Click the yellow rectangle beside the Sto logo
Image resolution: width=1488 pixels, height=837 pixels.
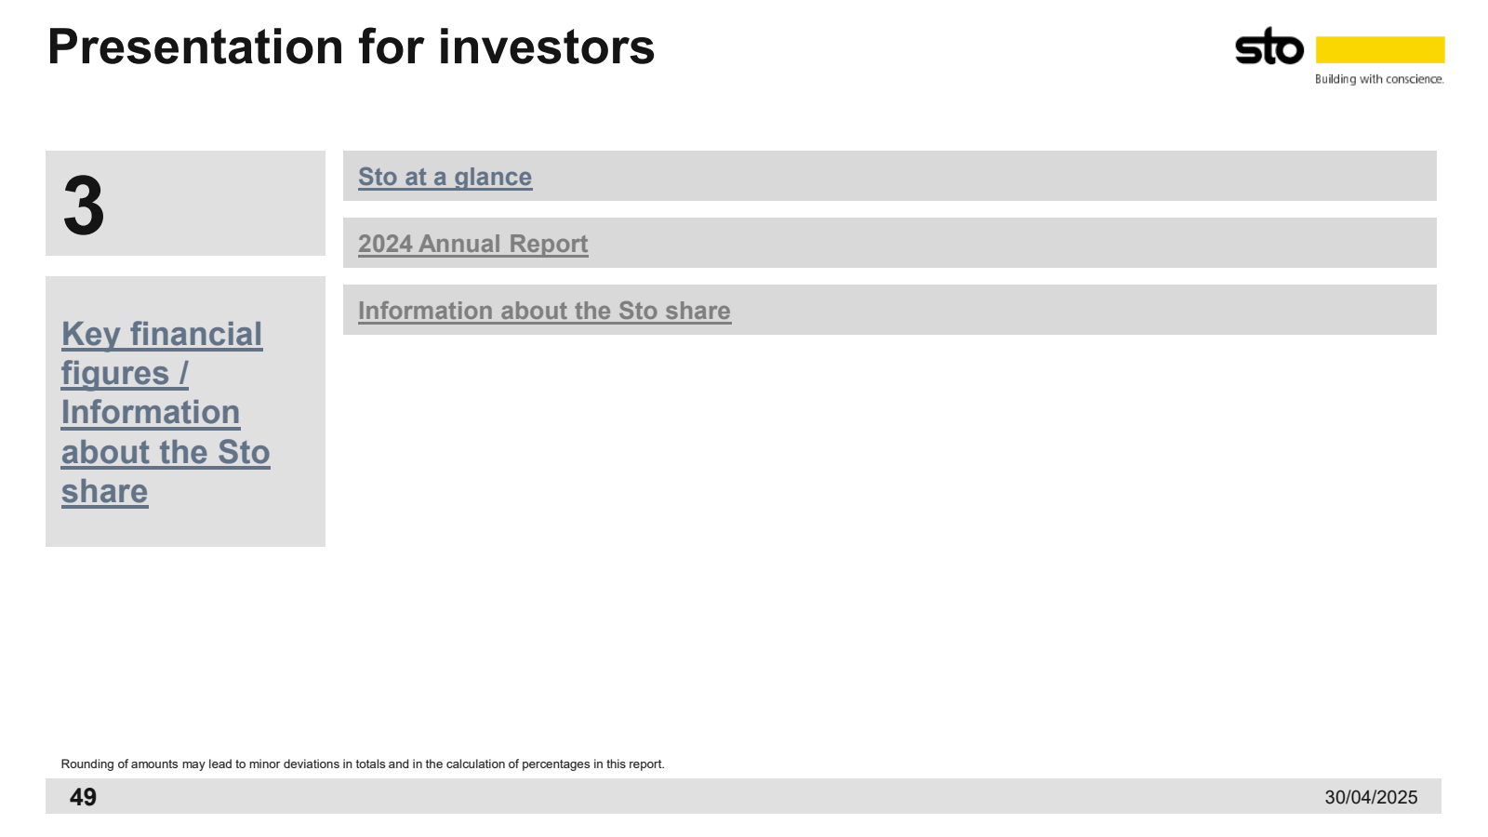click(x=1380, y=49)
